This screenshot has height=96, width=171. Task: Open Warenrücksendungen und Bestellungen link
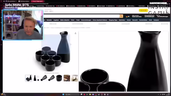149,16
